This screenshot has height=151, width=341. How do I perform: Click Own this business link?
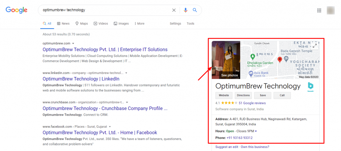(255, 147)
